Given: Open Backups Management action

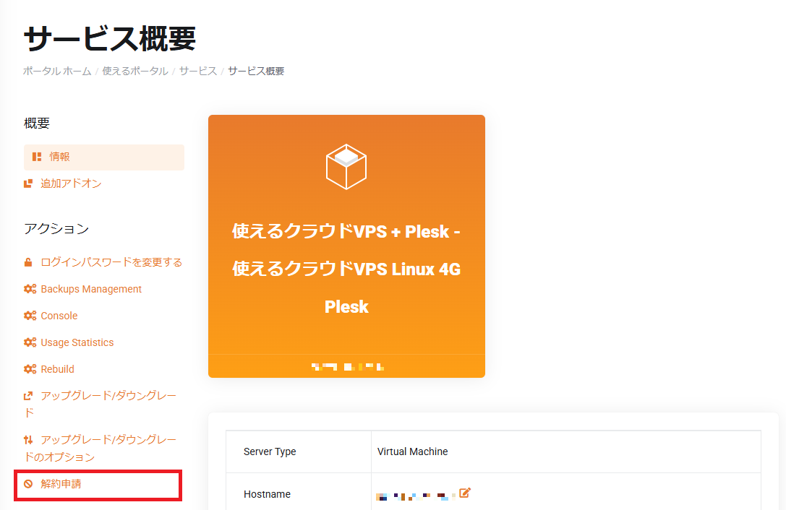Looking at the screenshot, I should (91, 289).
